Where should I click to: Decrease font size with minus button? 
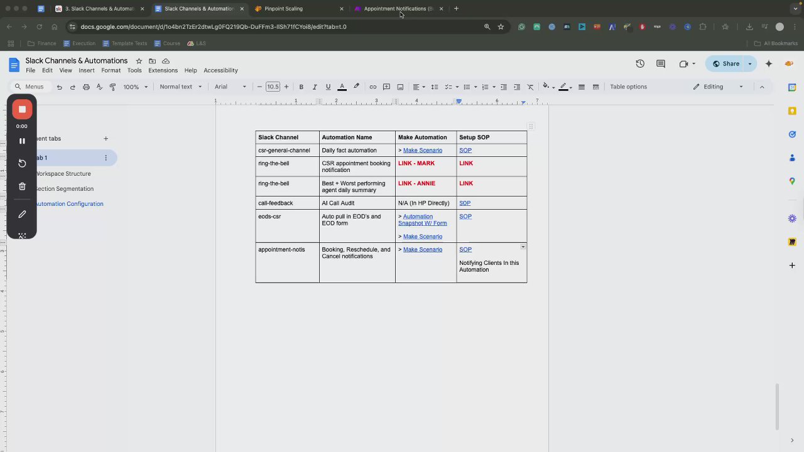[x=259, y=87]
